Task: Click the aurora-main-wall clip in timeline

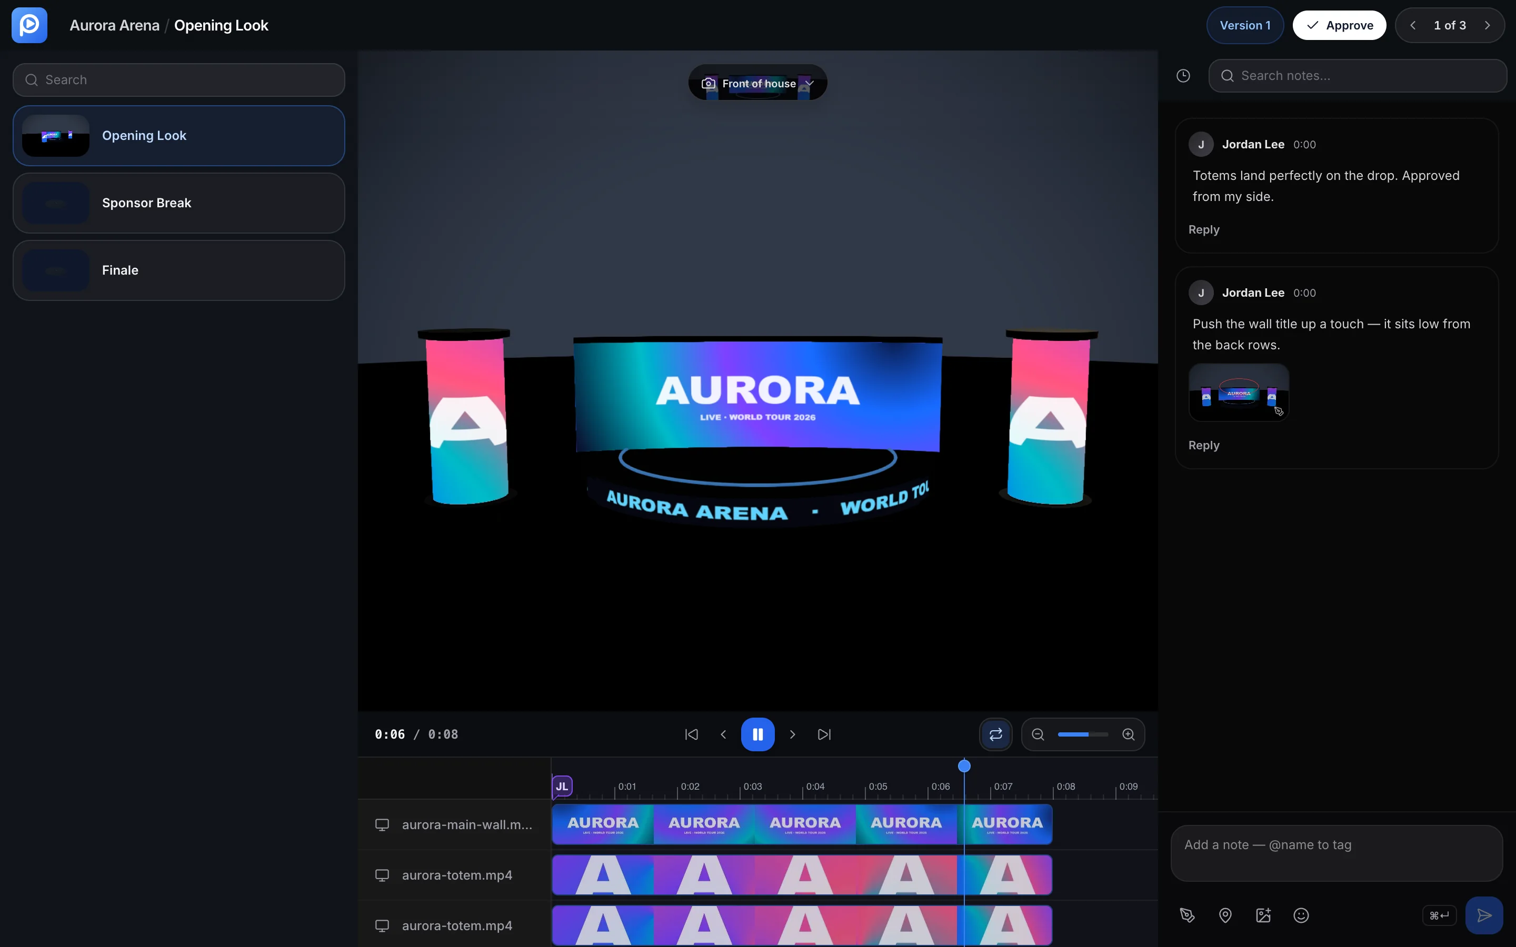Action: [802, 824]
